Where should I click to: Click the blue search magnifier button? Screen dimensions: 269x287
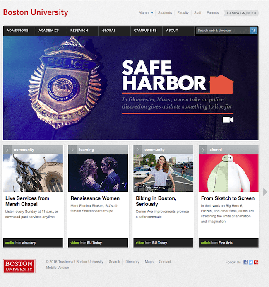(x=253, y=31)
